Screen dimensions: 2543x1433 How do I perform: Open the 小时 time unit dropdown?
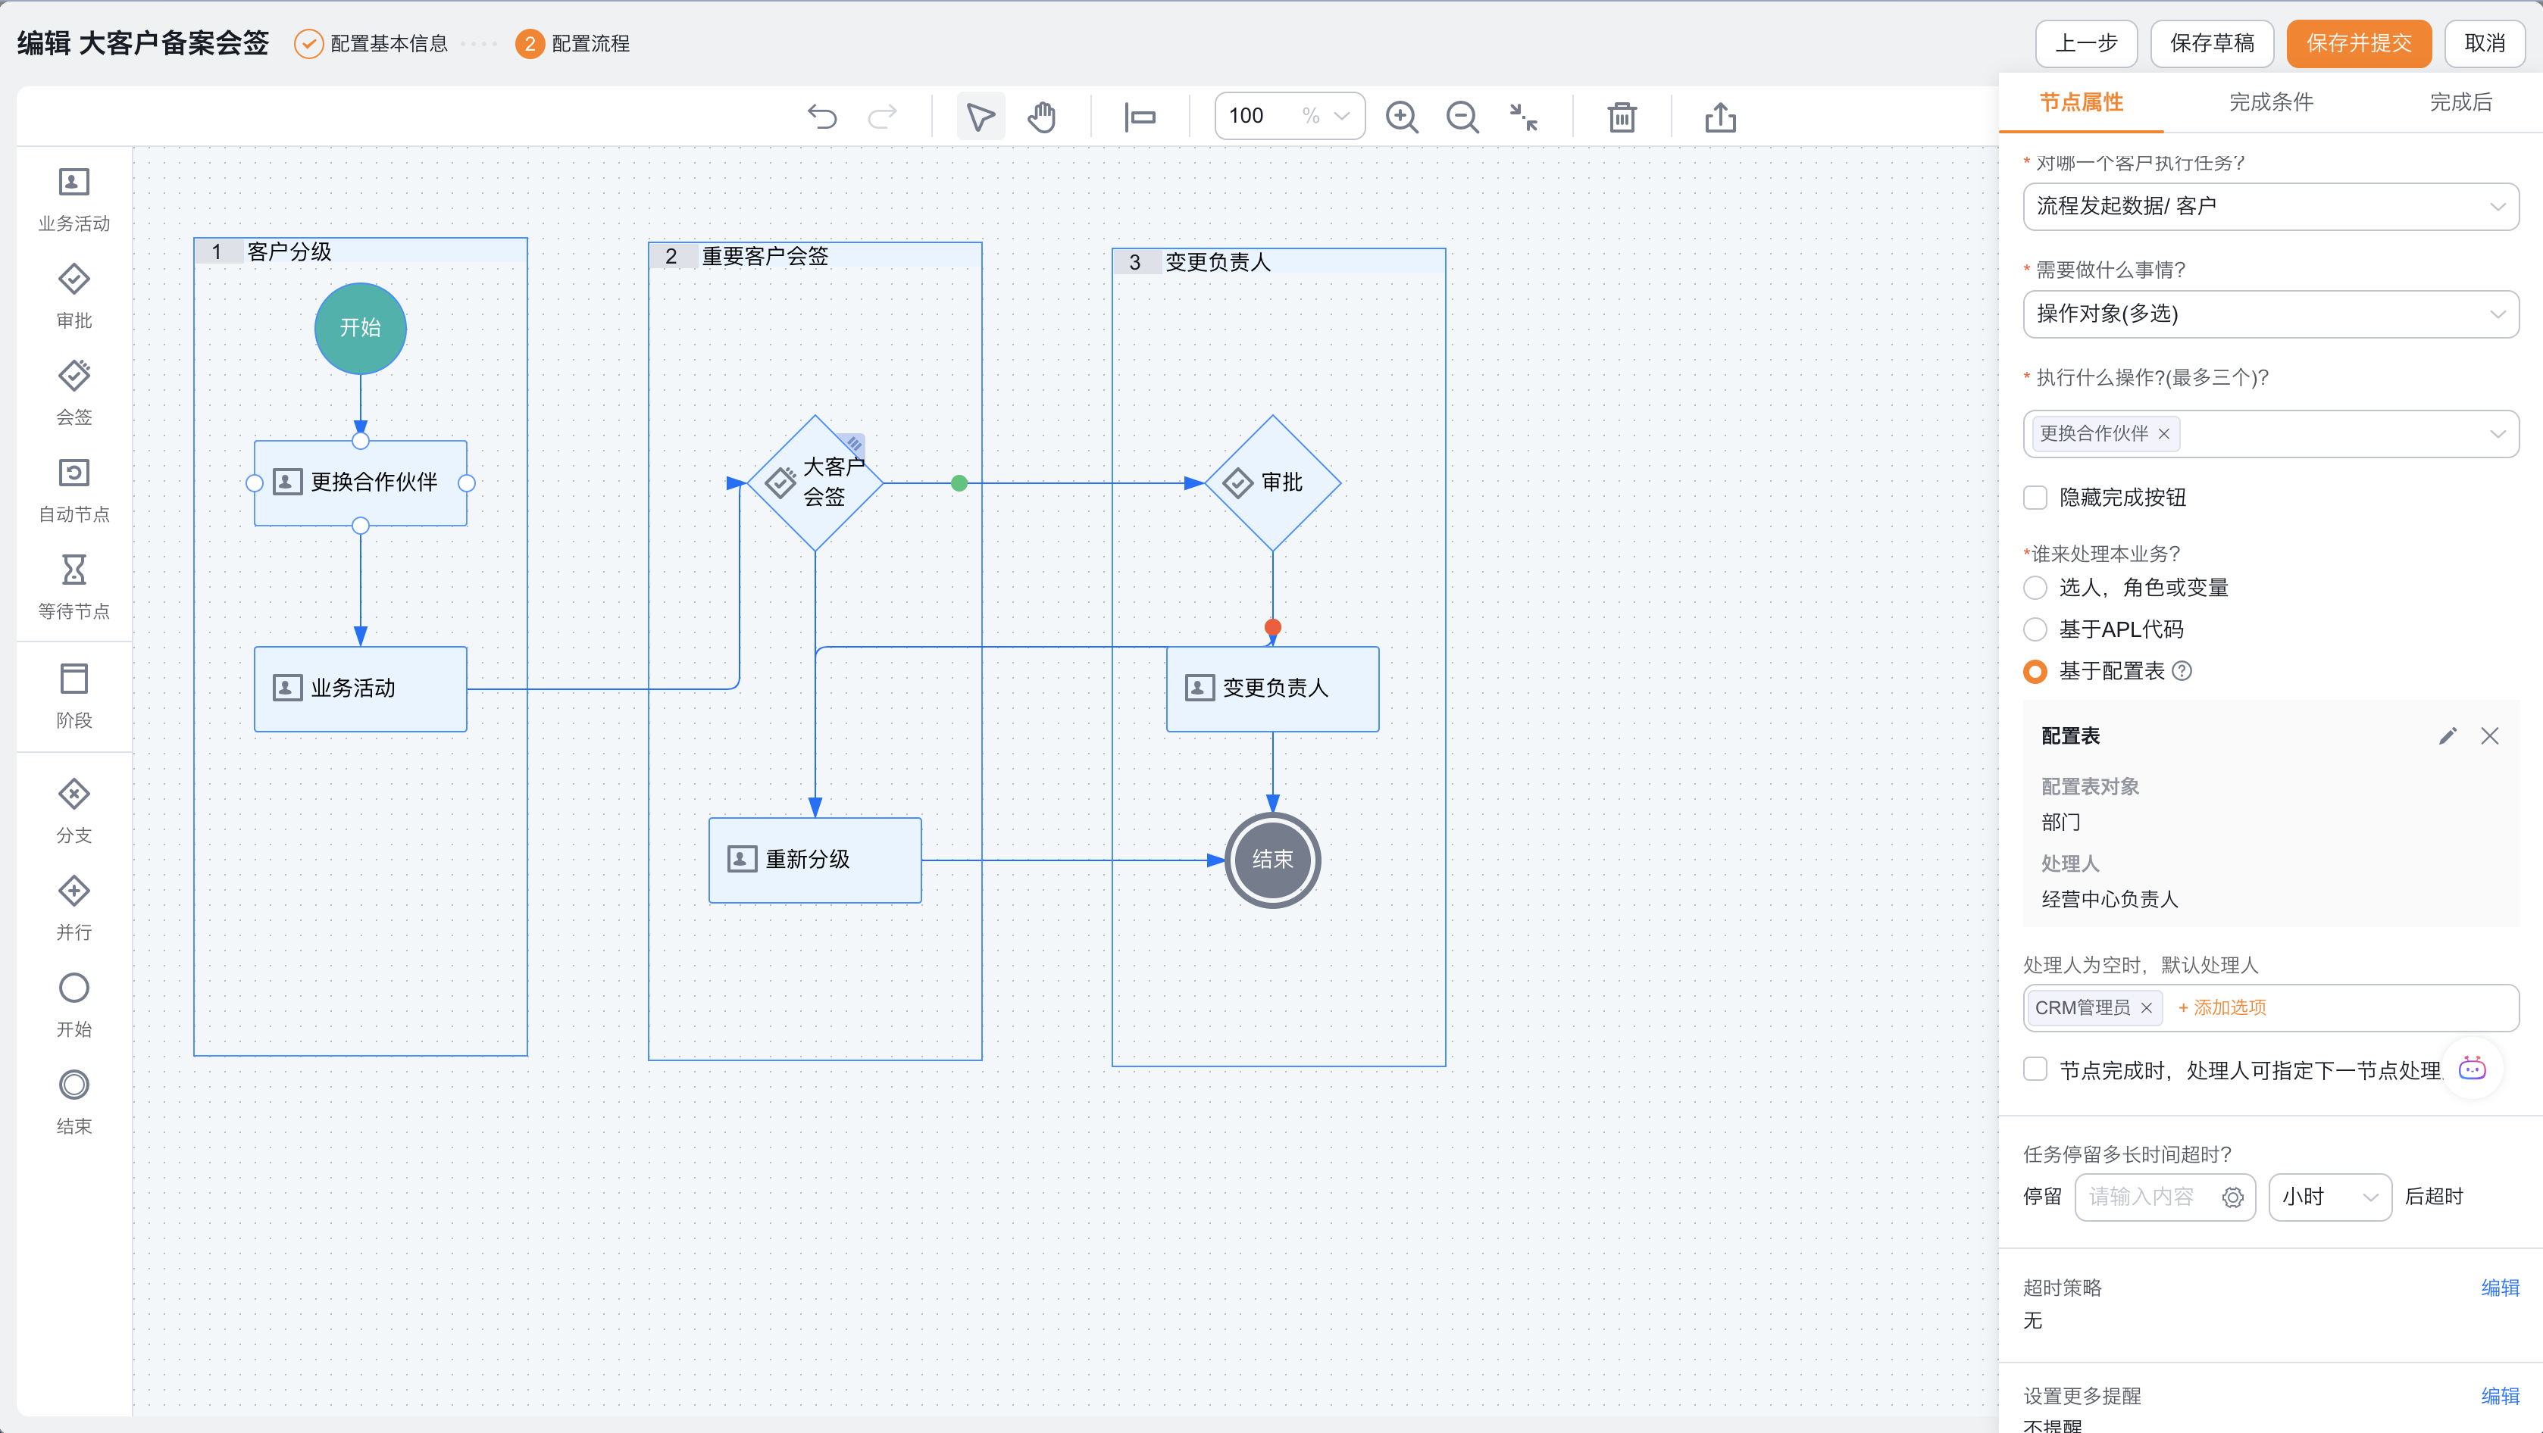click(x=2329, y=1197)
